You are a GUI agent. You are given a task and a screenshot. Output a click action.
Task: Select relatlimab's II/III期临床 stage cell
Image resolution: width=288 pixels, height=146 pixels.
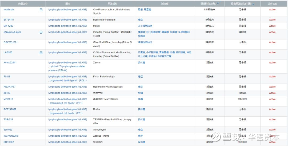click(x=210, y=11)
